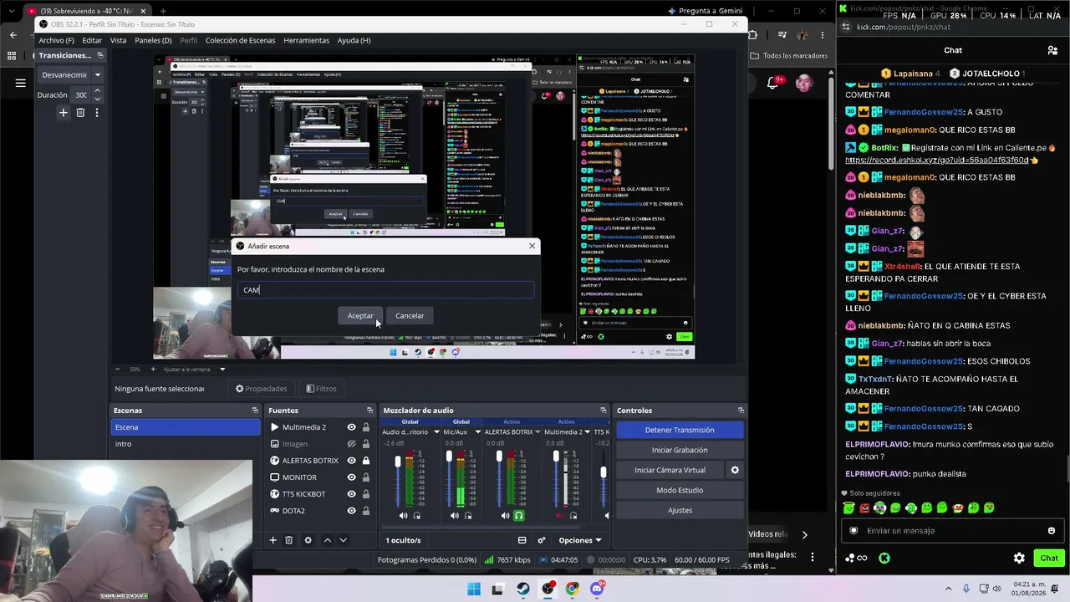Undock the Mezclador de audio panel
Viewport: 1070px width, 602px height.
(603, 411)
